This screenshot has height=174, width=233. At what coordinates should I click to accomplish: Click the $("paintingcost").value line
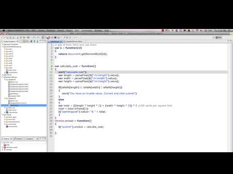click(82, 112)
